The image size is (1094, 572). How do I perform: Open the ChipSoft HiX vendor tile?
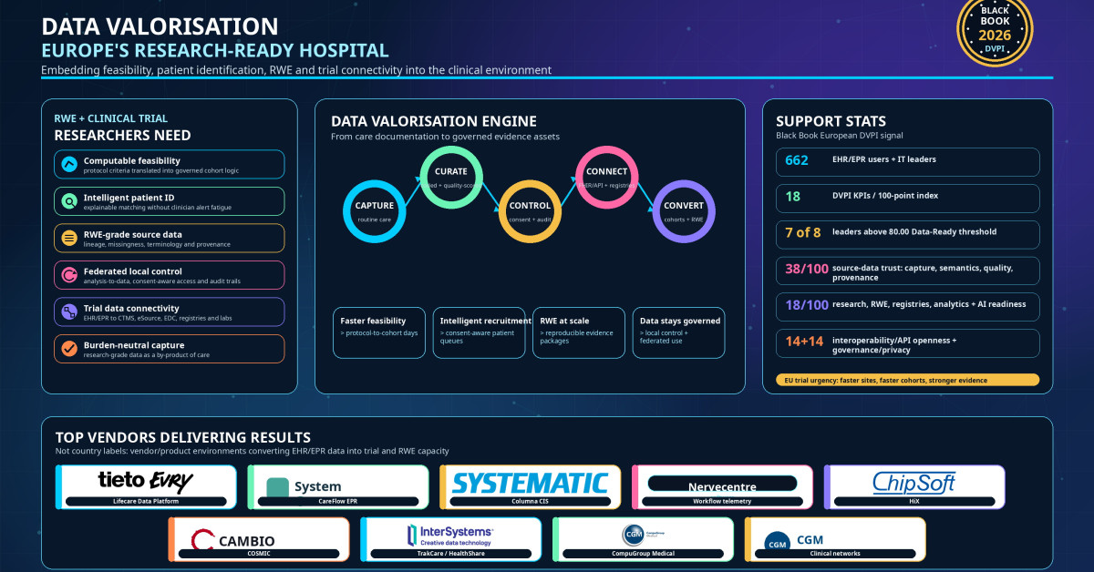point(914,487)
